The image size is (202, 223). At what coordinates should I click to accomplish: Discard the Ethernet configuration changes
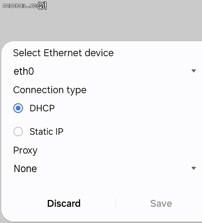click(64, 204)
